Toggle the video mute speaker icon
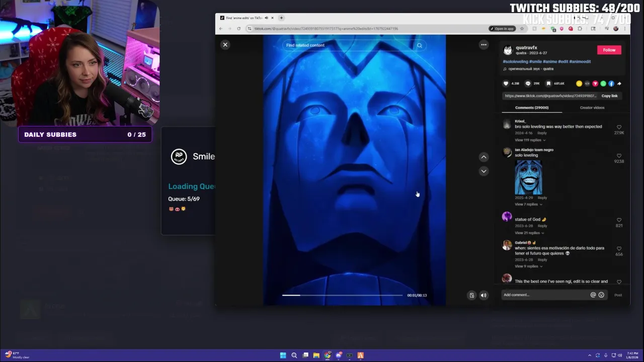 click(483, 295)
